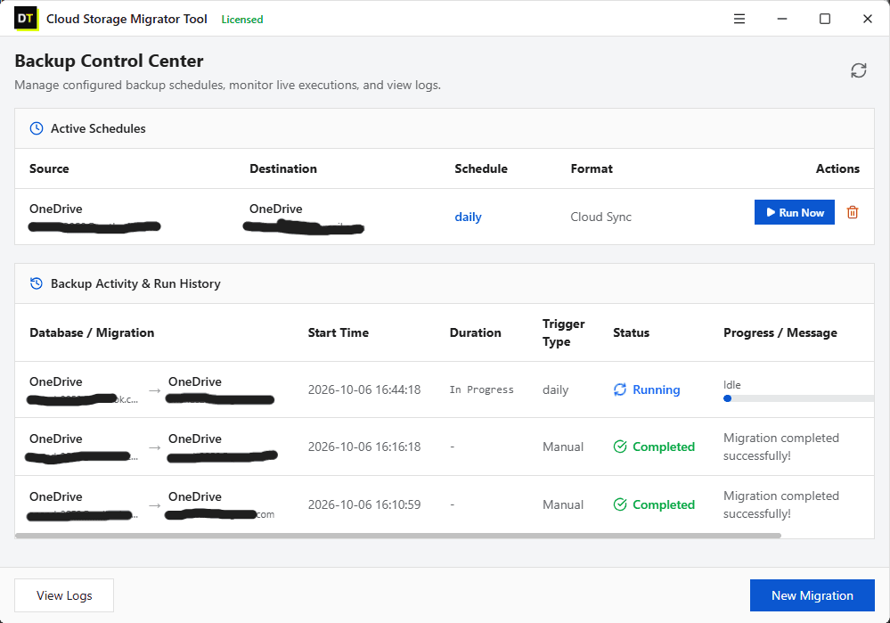890x623 pixels.
Task: Click the Licensed status label
Action: tap(241, 20)
